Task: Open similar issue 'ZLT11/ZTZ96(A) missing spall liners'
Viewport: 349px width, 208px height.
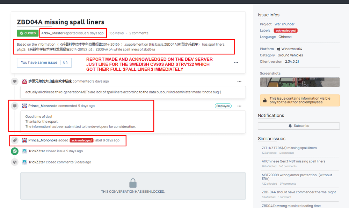Action: click(289, 148)
